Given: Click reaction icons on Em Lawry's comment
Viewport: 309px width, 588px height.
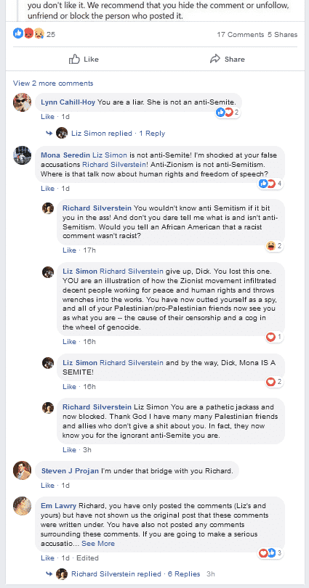Looking at the screenshot, I should [270, 552].
